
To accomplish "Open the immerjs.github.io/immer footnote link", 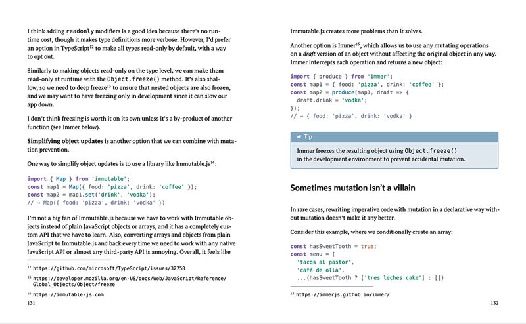I will [x=343, y=295].
